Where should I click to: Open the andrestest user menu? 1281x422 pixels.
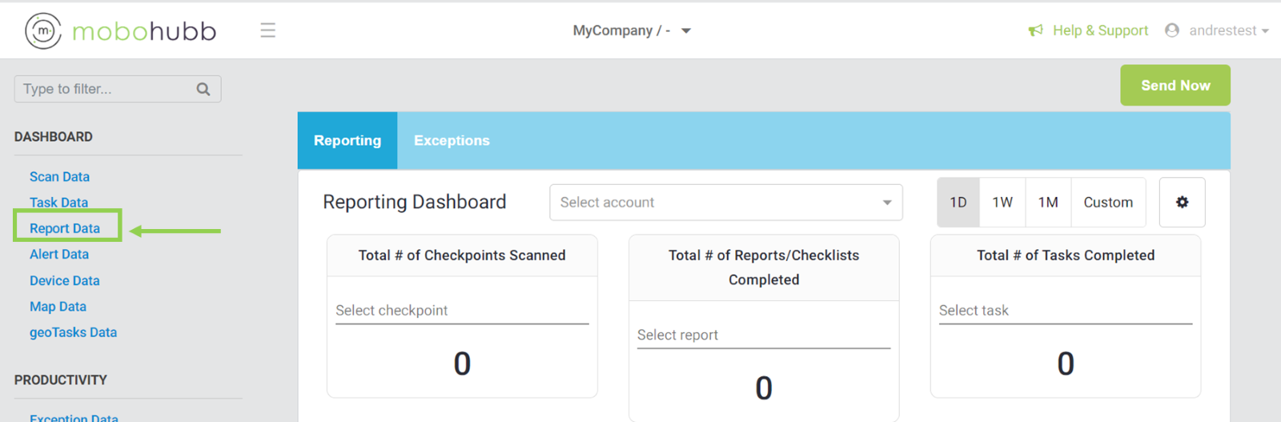pos(1228,30)
